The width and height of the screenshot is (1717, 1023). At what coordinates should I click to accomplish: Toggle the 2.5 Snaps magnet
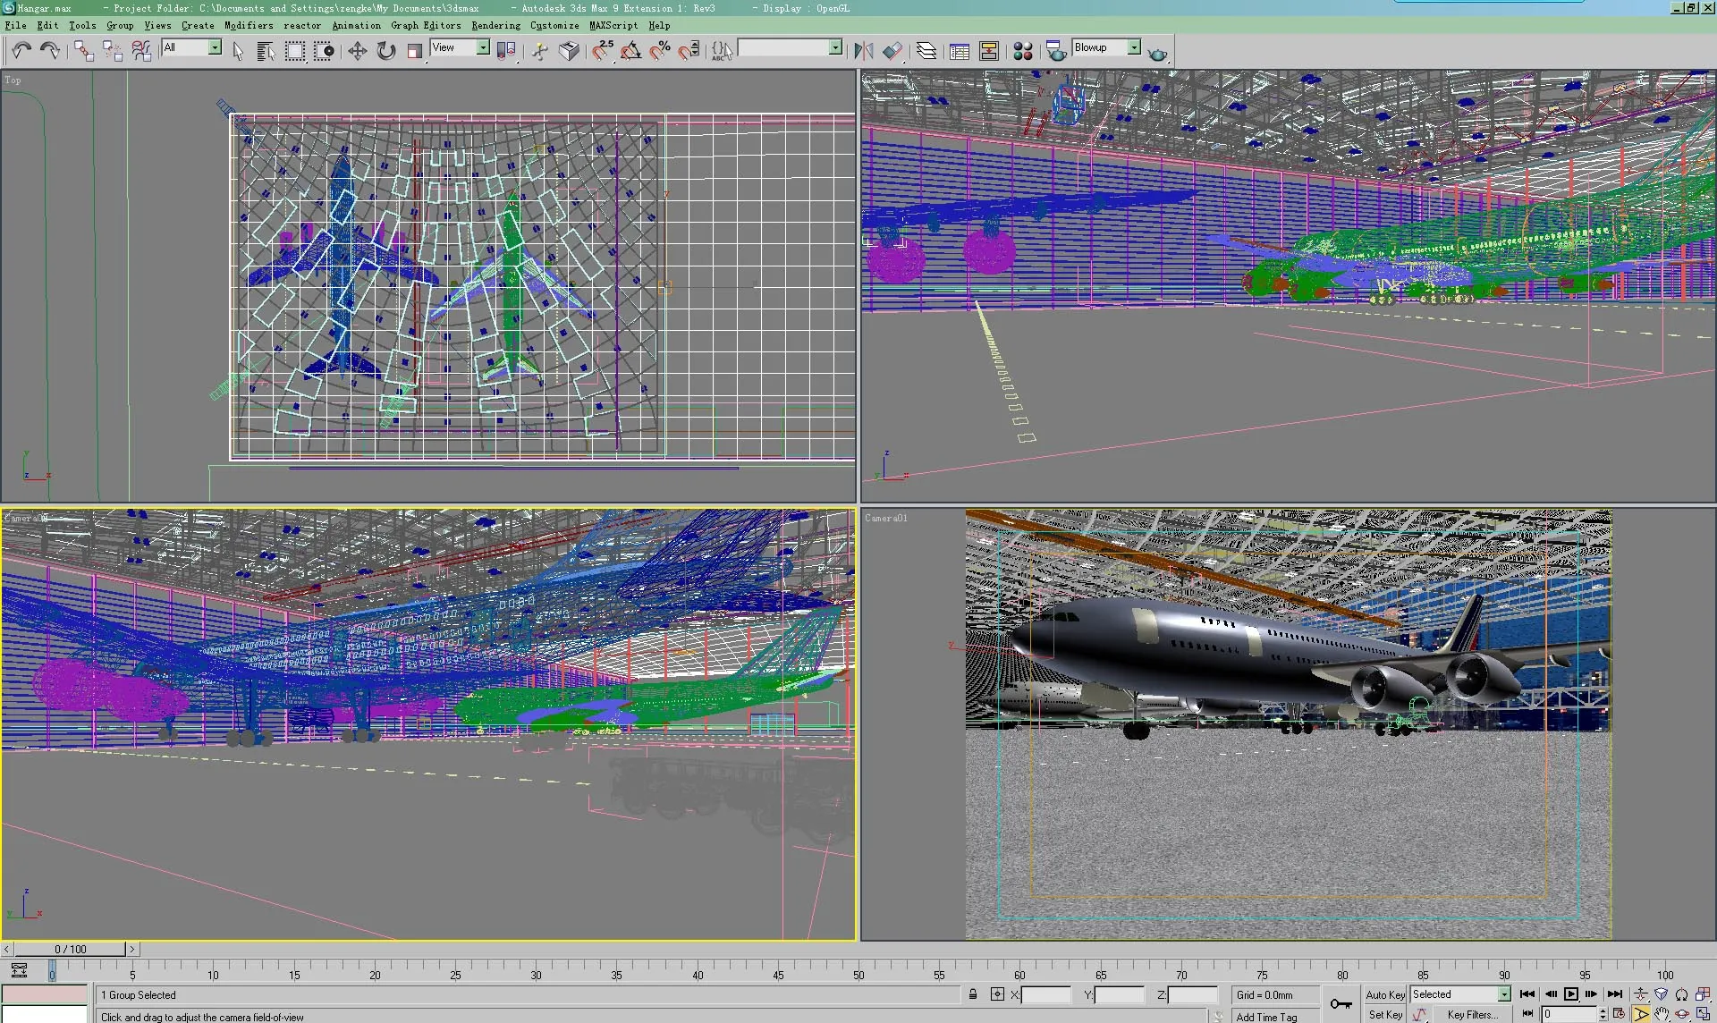pos(602,51)
